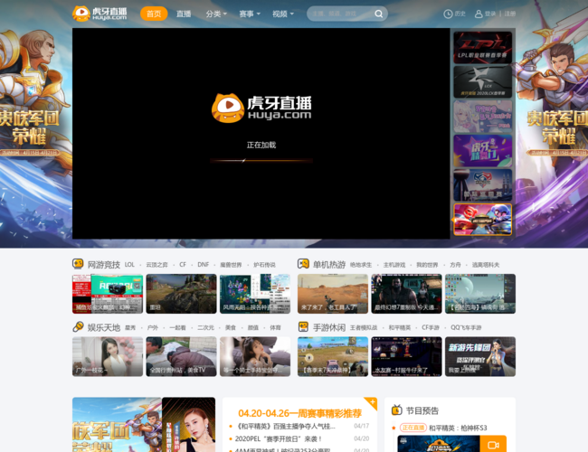
Task: Click the 单机热游 section icon
Action: tap(303, 264)
